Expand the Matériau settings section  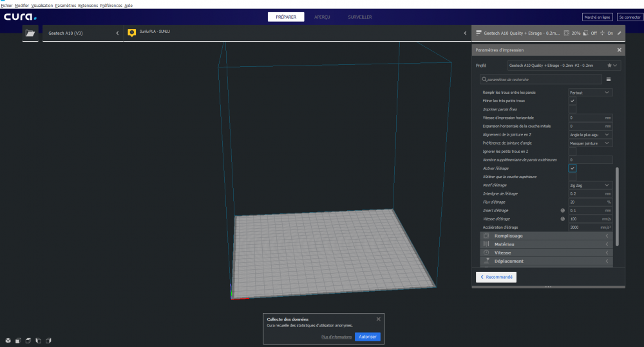tap(546, 244)
